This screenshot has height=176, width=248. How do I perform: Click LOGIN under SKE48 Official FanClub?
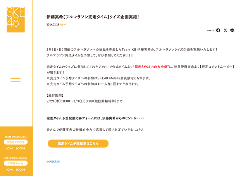point(21,169)
